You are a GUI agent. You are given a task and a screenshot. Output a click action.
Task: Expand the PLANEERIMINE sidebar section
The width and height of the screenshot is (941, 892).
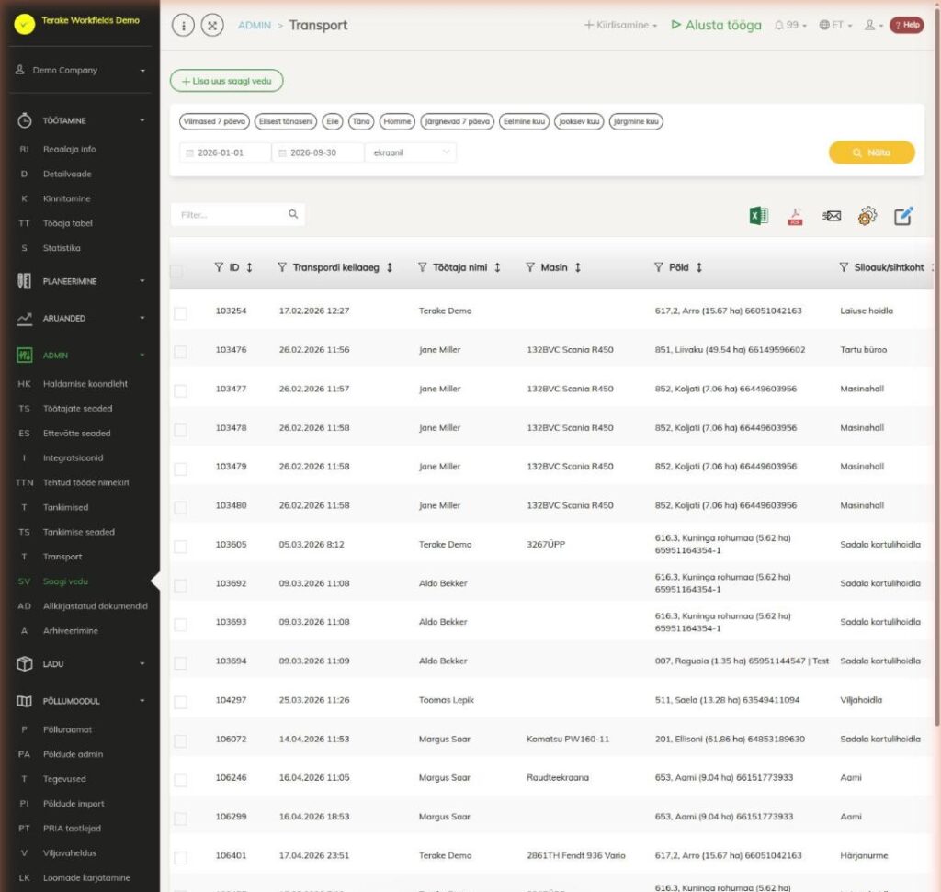81,281
